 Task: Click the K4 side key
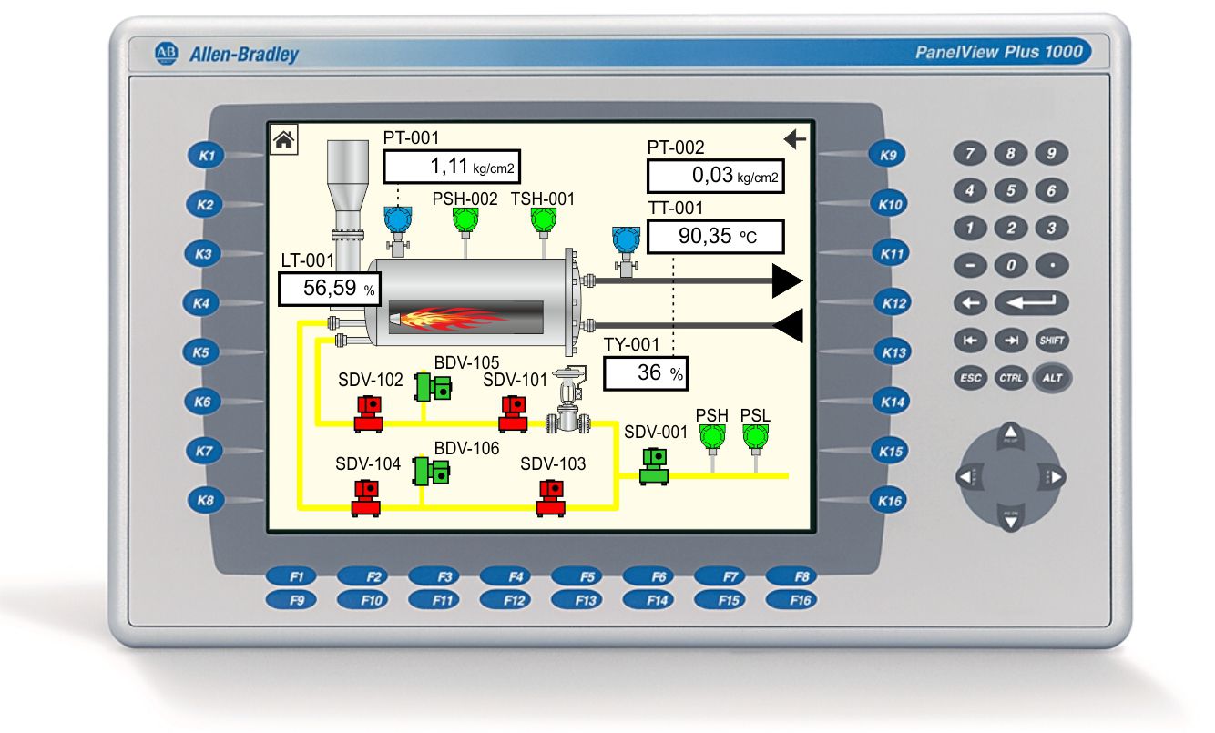click(x=203, y=303)
